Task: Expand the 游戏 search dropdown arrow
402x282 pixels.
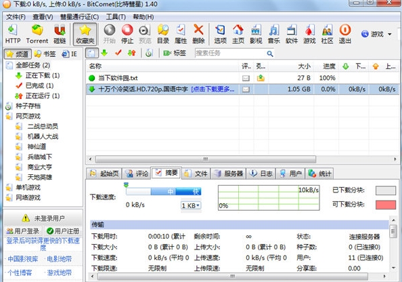Action: click(390, 34)
